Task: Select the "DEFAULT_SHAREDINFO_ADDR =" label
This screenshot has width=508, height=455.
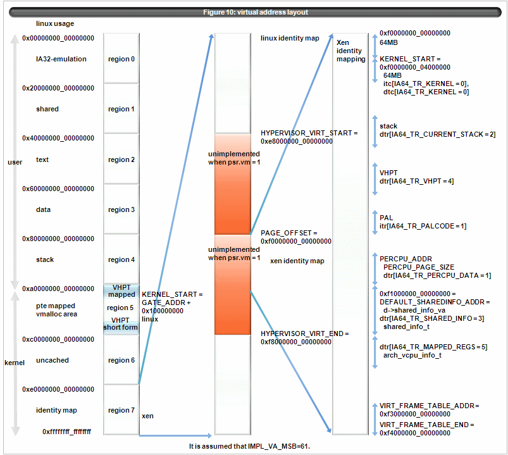Action: [x=435, y=302]
